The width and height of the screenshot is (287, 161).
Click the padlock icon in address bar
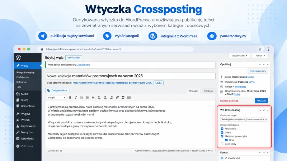[x=42, y=49]
